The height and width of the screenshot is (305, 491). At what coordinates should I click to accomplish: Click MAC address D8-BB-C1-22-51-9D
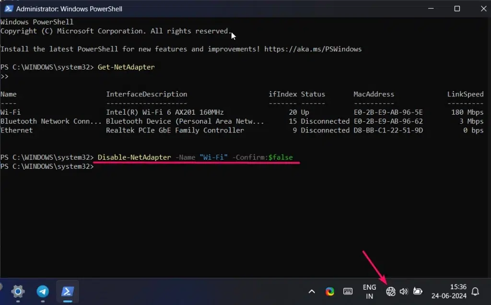tap(388, 130)
